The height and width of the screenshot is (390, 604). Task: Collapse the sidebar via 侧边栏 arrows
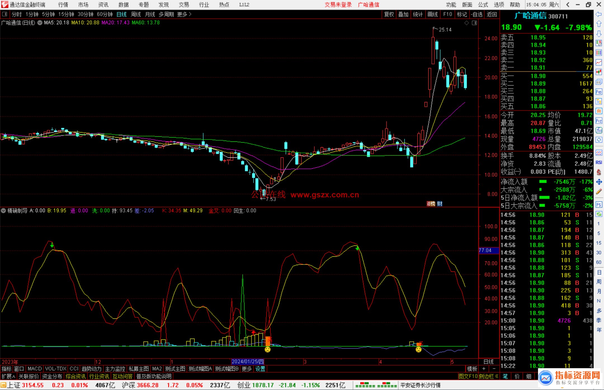(489, 376)
